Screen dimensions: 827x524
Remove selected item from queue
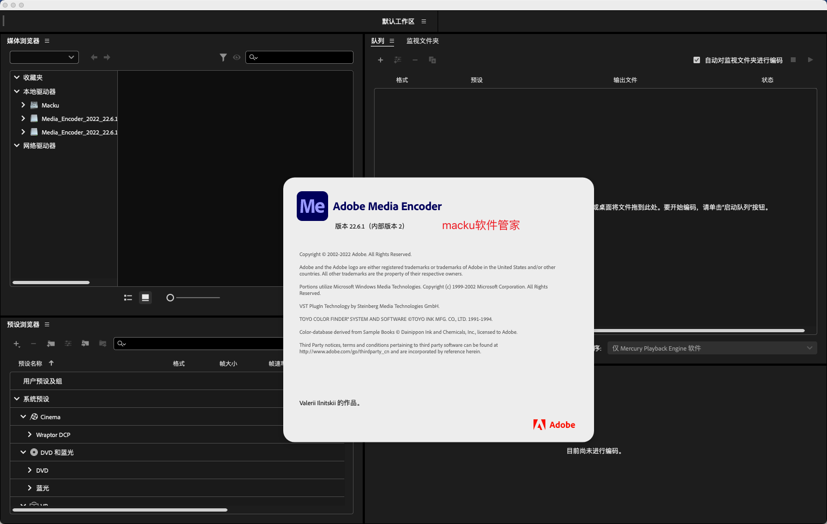[415, 60]
